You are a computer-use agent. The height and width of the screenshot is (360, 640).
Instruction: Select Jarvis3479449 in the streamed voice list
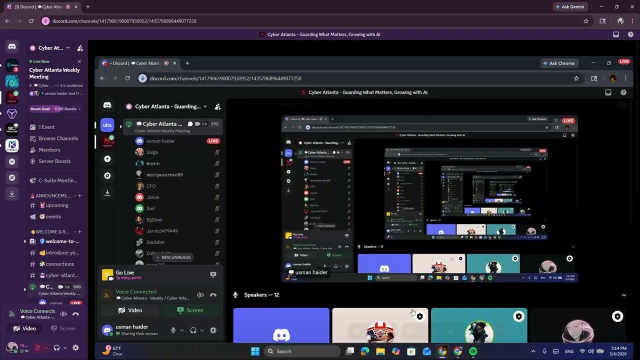coord(177,231)
